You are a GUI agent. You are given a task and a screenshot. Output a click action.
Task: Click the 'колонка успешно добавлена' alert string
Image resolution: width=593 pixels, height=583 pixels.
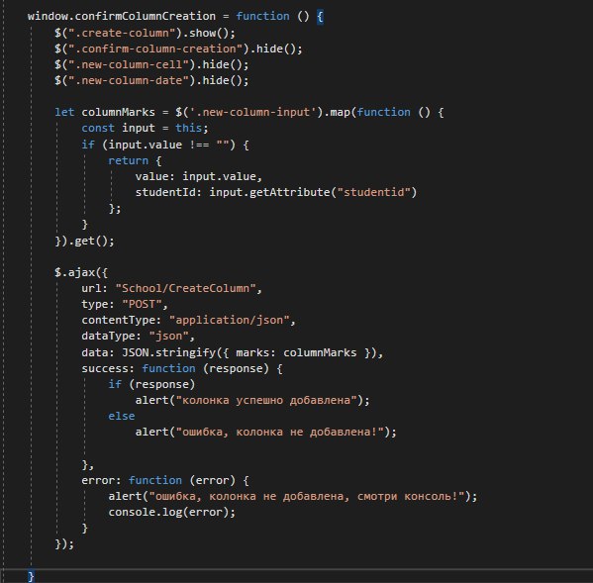point(266,401)
